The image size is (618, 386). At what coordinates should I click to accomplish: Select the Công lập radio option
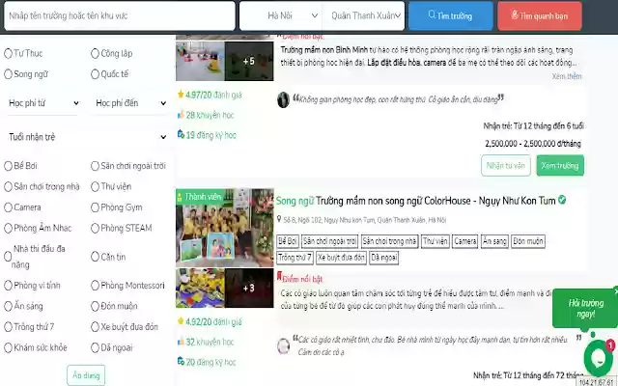pyautogui.click(x=95, y=54)
